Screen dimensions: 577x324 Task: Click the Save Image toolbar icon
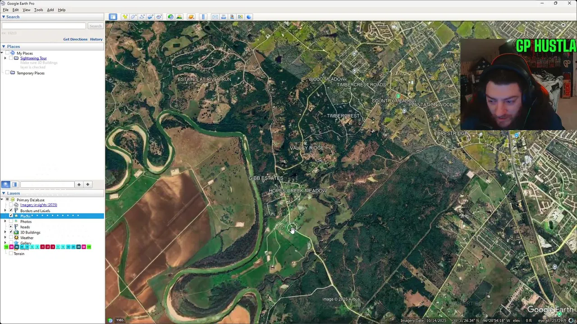click(232, 17)
